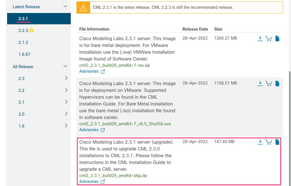Open Advisories link for bare metal image
This screenshot has height=186, width=291.
pos(89,71)
